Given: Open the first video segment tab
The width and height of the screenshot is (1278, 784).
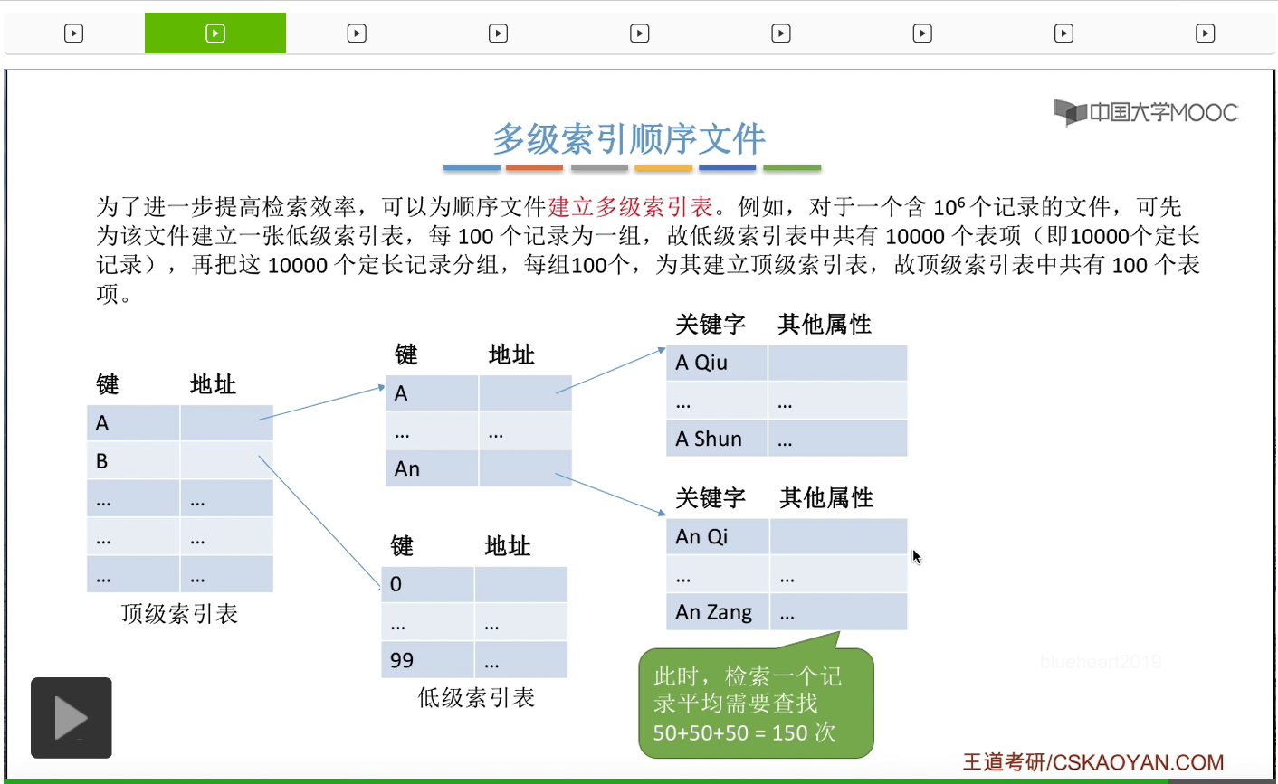Looking at the screenshot, I should [x=74, y=33].
